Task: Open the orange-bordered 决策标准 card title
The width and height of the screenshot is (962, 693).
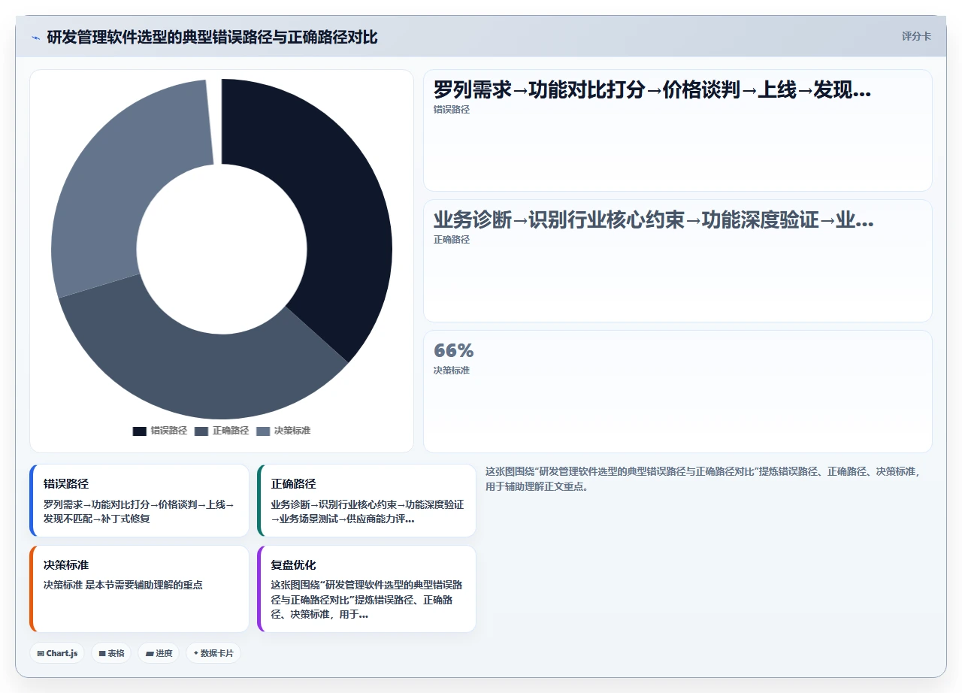Action: pyautogui.click(x=66, y=565)
